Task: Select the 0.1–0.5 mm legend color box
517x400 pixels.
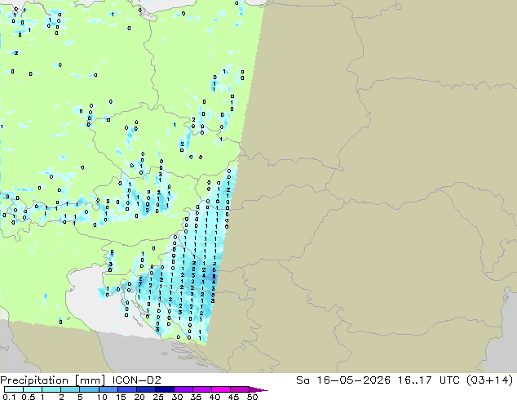Action: [14, 389]
